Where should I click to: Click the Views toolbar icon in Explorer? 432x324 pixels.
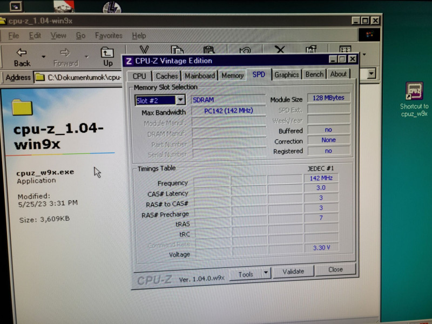tap(345, 49)
